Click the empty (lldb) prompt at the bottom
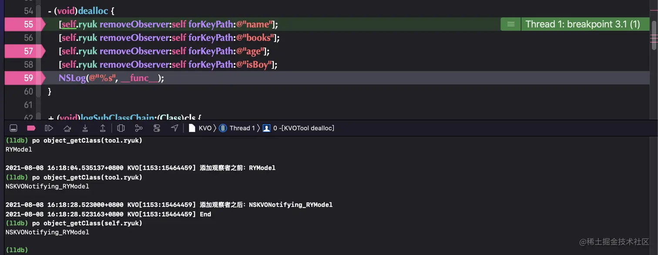 [17, 250]
